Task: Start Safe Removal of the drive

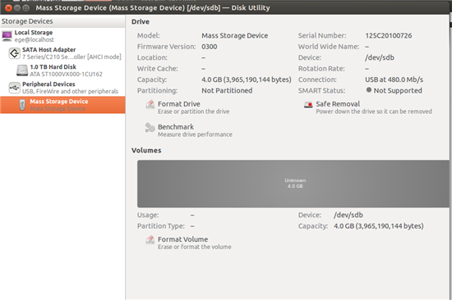Action: (x=368, y=107)
